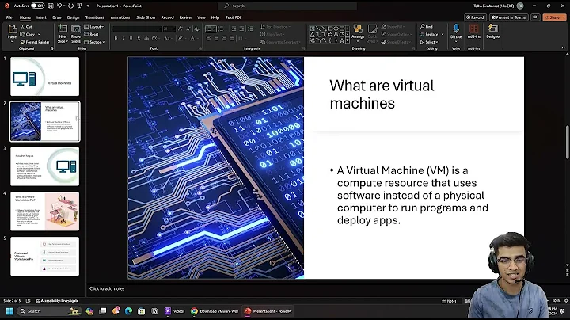Decrease the list indent level
This screenshot has width=570, height=320.
coord(234,29)
